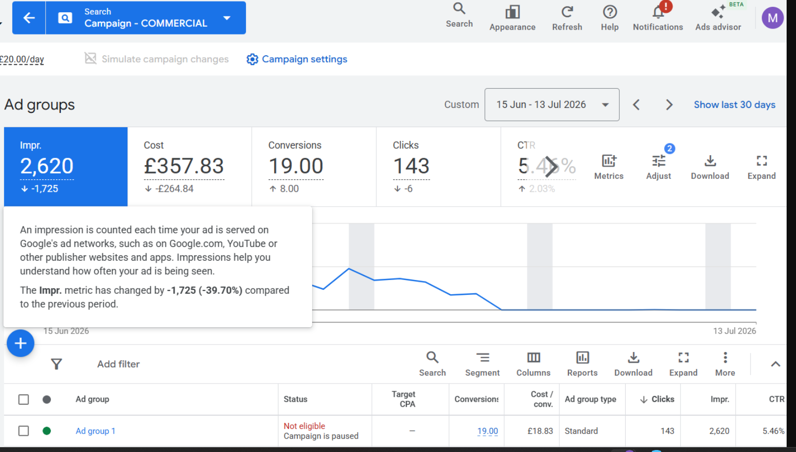
Task: Open the More options menu
Action: tap(725, 364)
